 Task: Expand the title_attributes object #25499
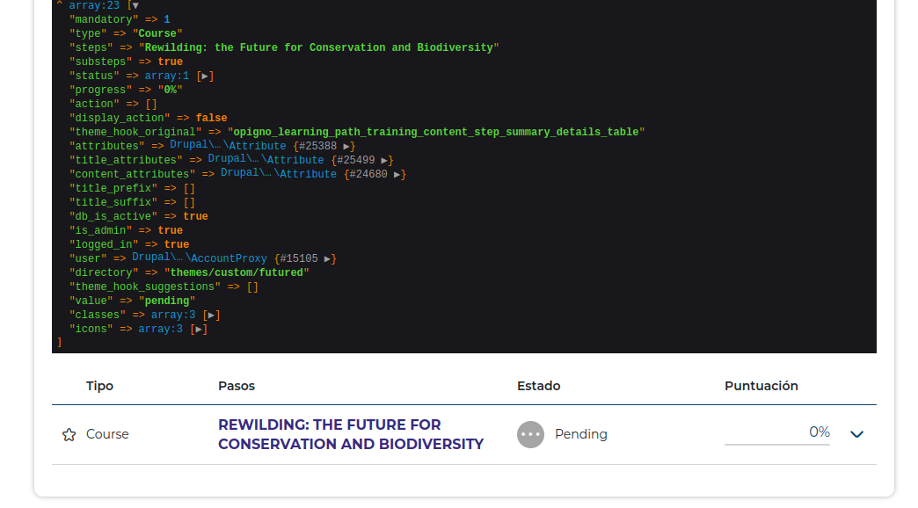tap(384, 161)
